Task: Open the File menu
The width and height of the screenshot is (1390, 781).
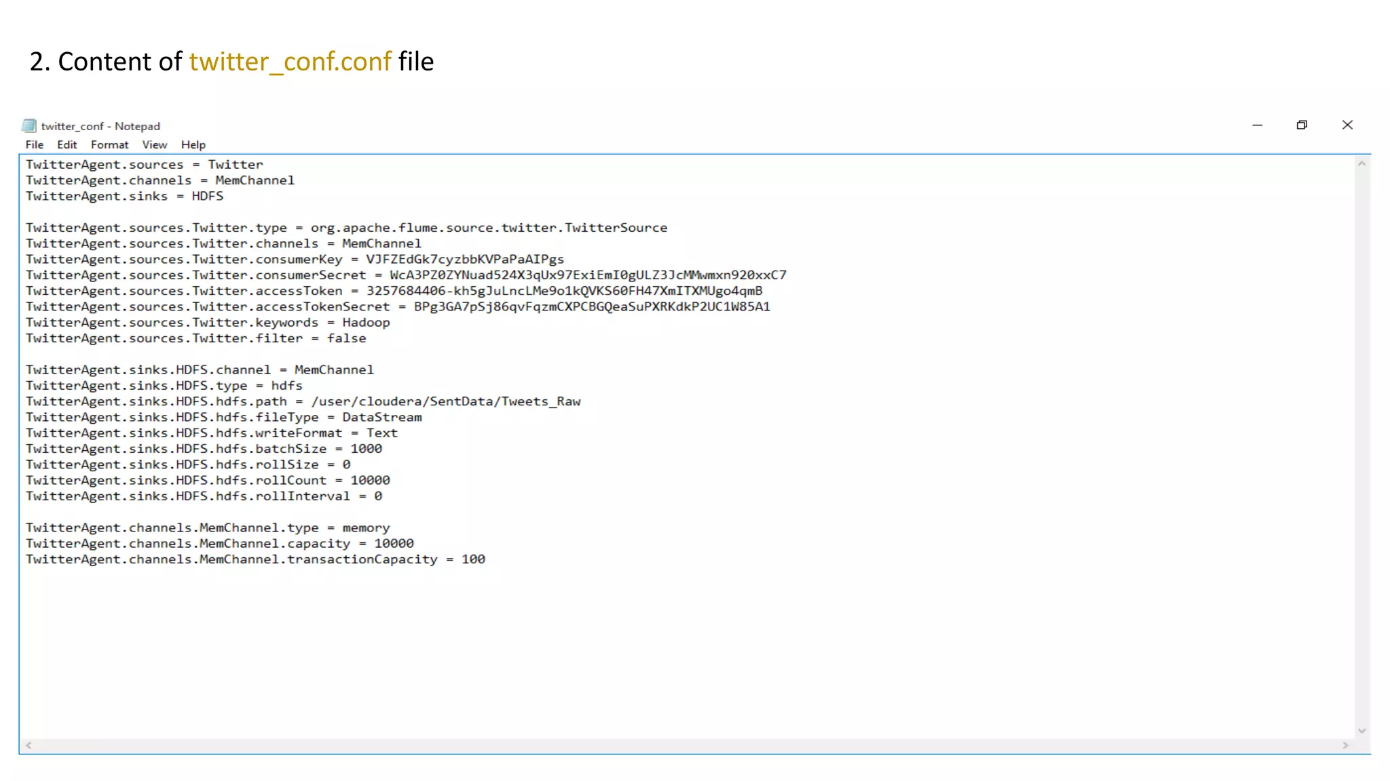Action: [x=34, y=144]
